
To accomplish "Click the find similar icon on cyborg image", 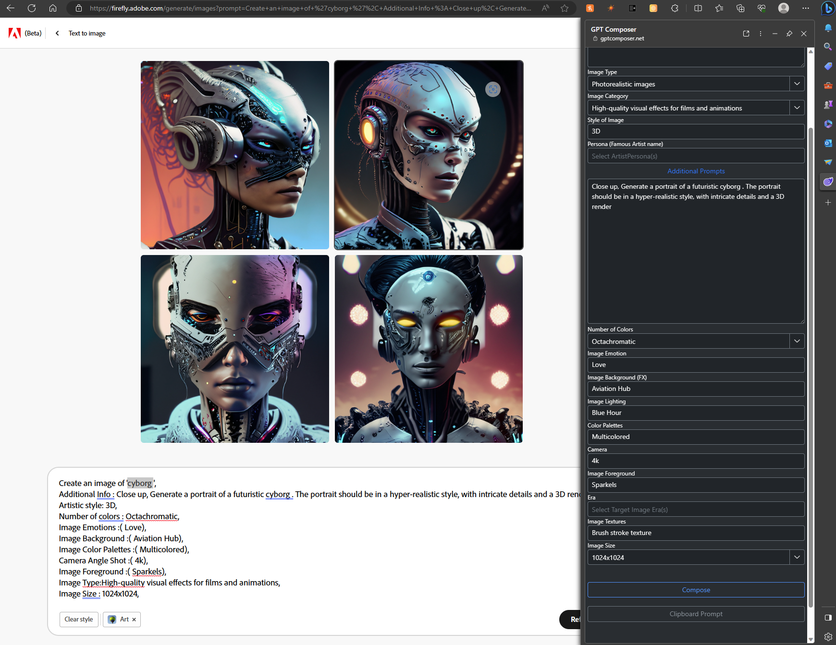I will (x=492, y=89).
